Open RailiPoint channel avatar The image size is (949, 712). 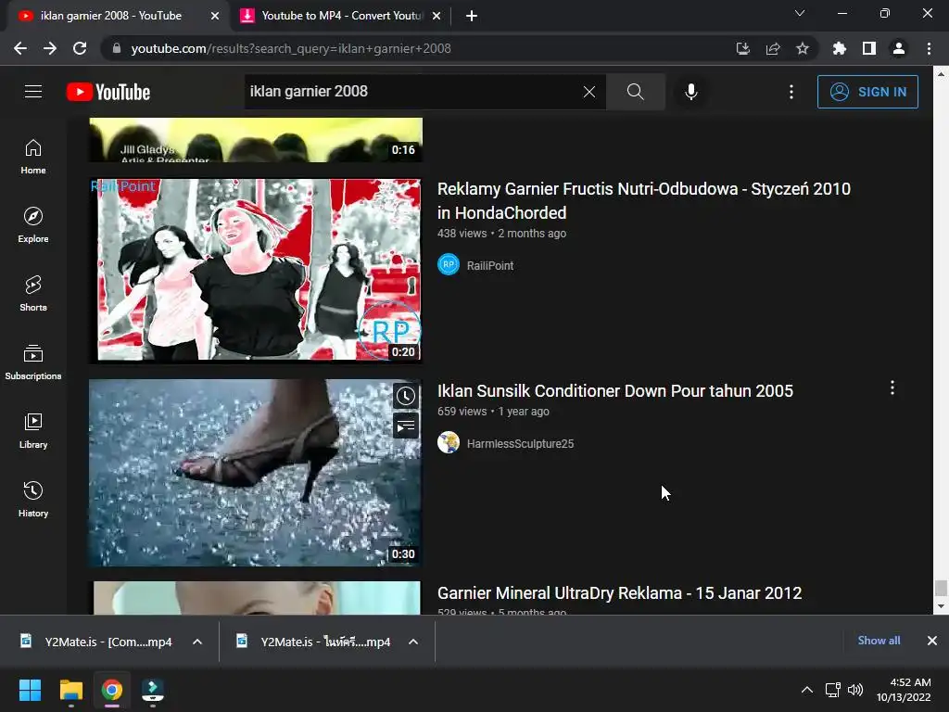pyautogui.click(x=449, y=264)
